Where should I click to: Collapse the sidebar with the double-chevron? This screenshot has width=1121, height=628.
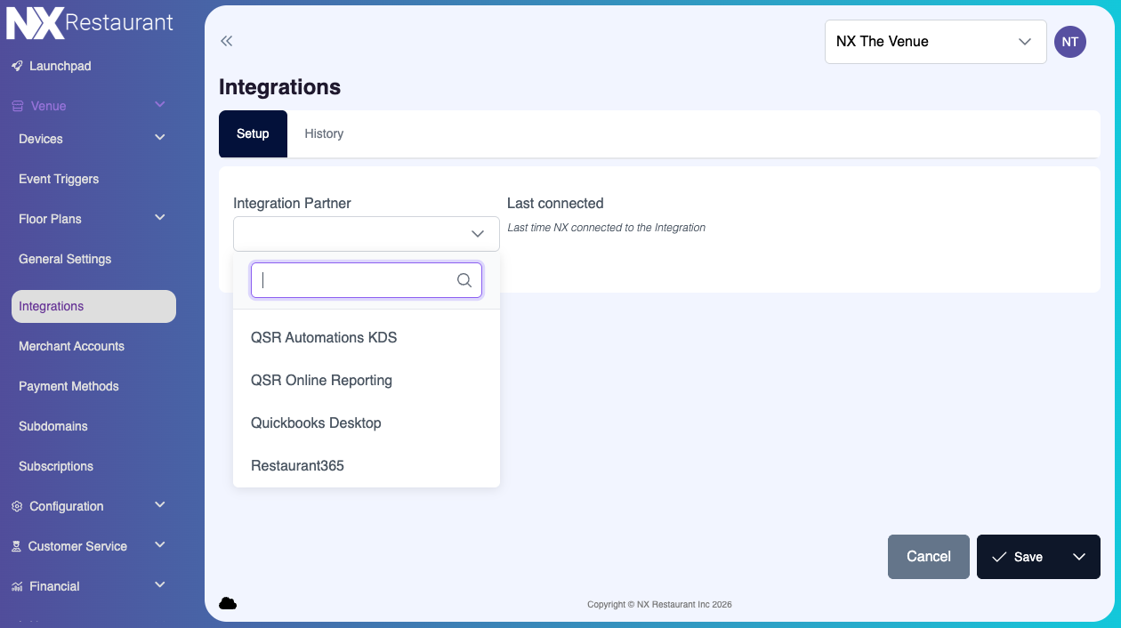pyautogui.click(x=226, y=41)
